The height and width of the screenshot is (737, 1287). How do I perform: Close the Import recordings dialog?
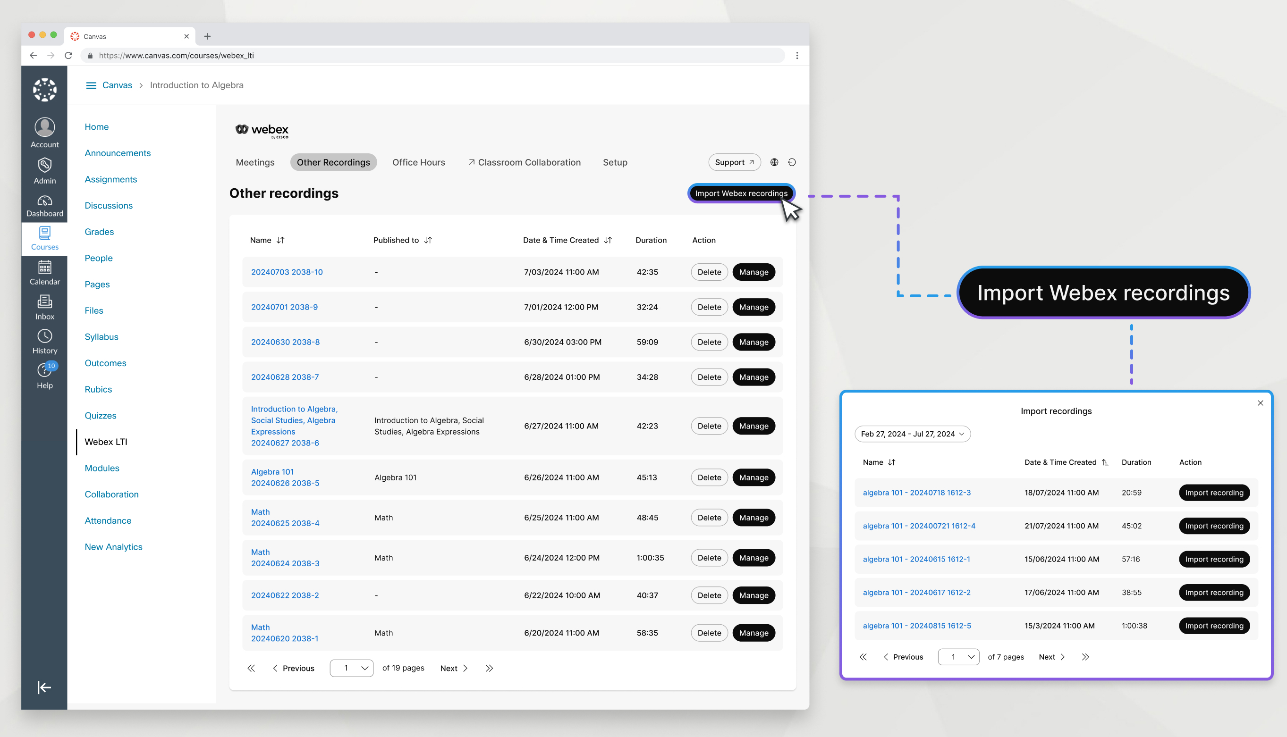(1260, 403)
